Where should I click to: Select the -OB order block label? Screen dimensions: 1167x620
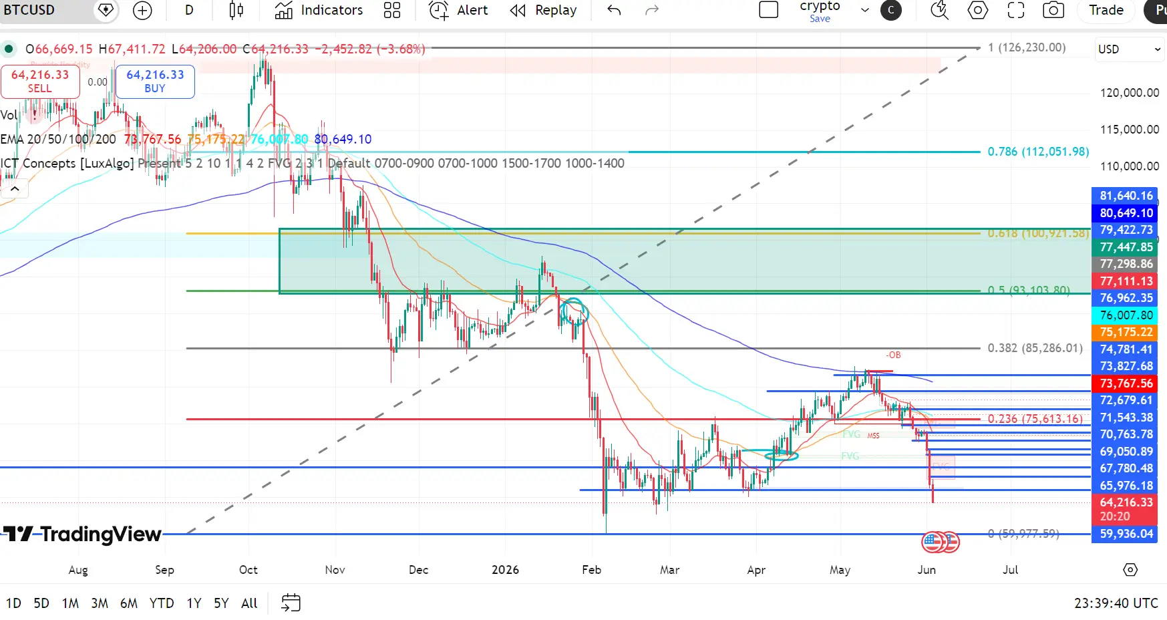coord(893,355)
